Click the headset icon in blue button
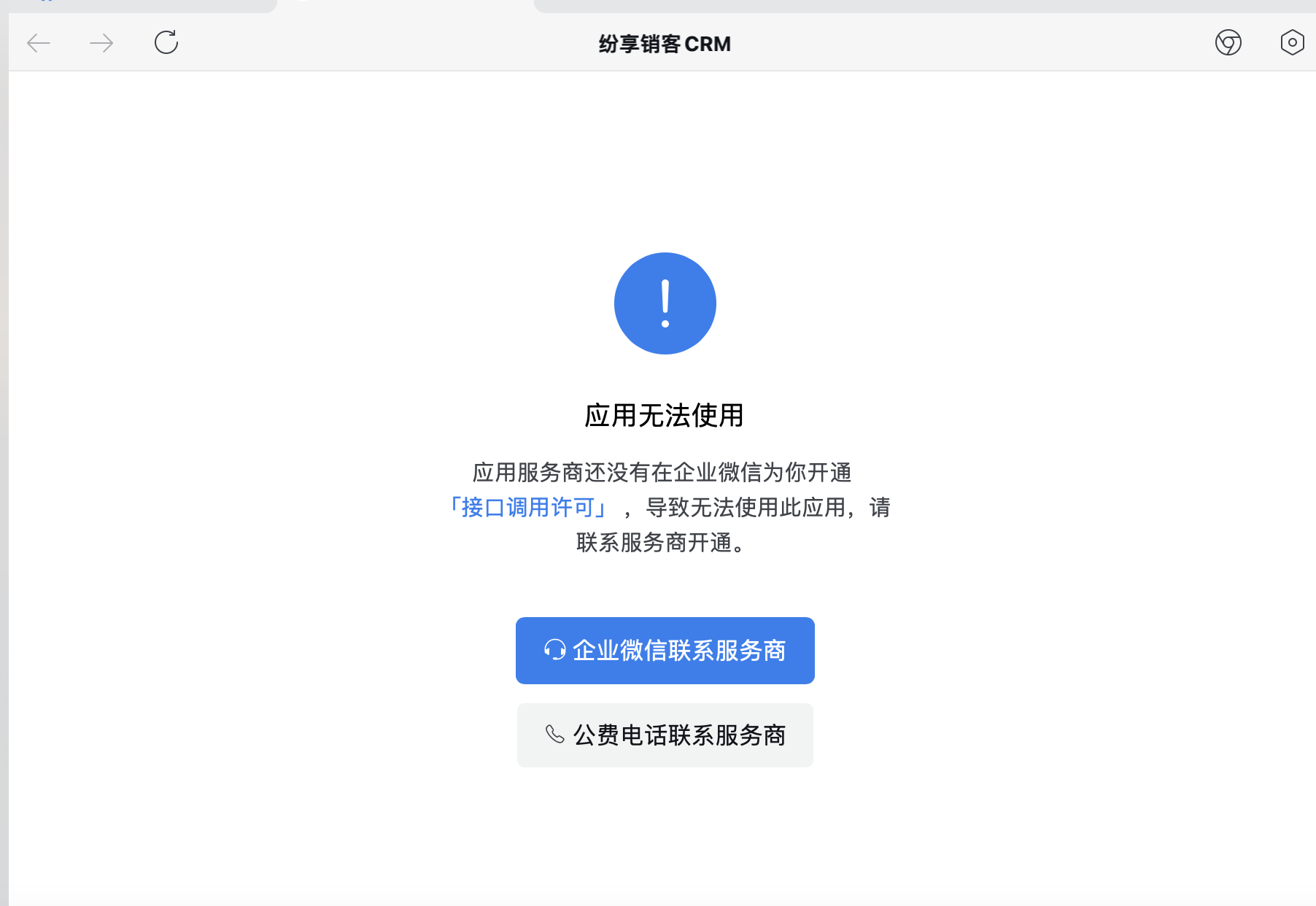The image size is (1316, 906). [x=554, y=650]
